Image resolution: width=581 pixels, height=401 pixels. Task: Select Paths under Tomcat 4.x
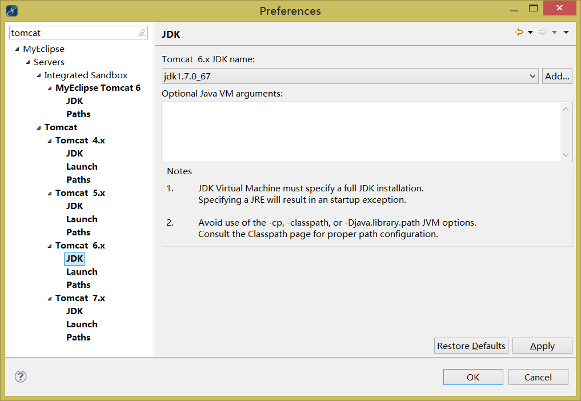[x=78, y=180]
